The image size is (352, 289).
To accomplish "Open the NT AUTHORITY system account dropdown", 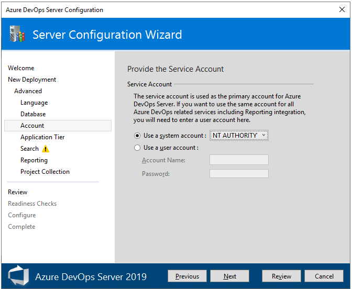I will (x=239, y=136).
